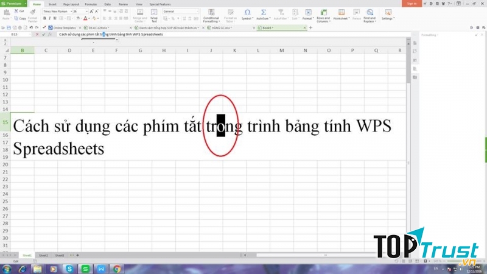Click into the formula bar text
Image resolution: width=487 pixels, height=274 pixels.
coord(111,35)
